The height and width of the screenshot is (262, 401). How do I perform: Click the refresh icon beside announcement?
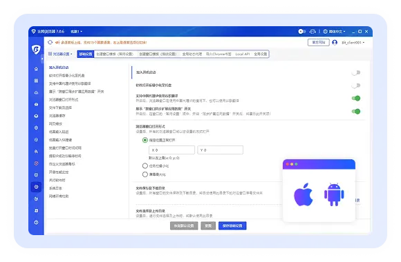click(x=50, y=42)
